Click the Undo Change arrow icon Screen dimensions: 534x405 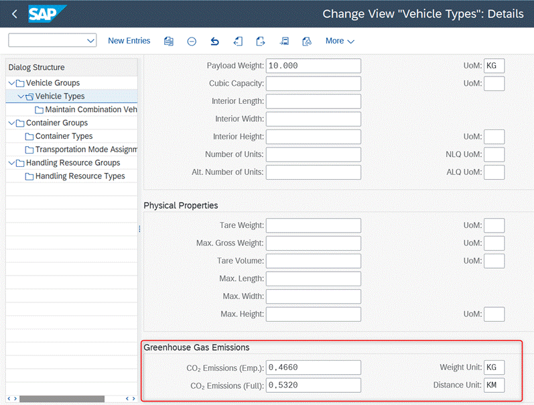[214, 41]
